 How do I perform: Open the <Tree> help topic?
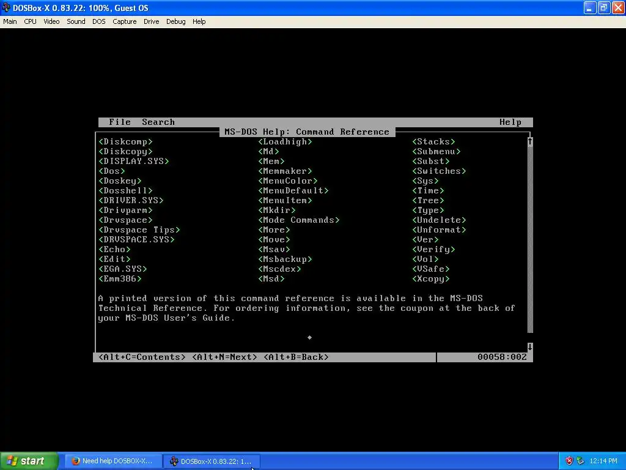click(429, 200)
